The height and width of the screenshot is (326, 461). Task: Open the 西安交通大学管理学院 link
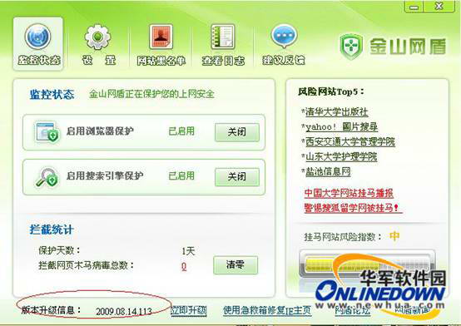(x=350, y=141)
